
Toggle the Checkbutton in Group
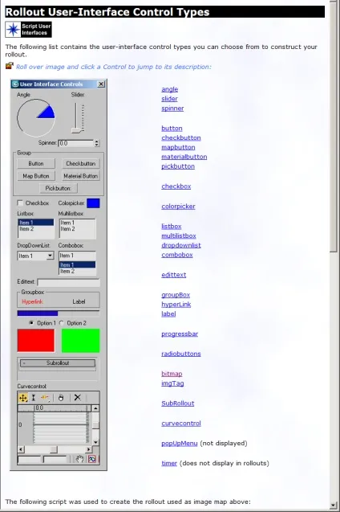(x=80, y=164)
